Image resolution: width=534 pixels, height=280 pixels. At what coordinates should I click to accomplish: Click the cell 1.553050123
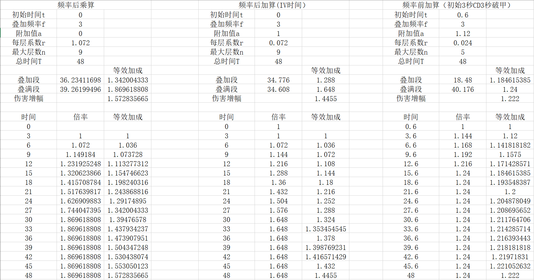tap(128, 266)
